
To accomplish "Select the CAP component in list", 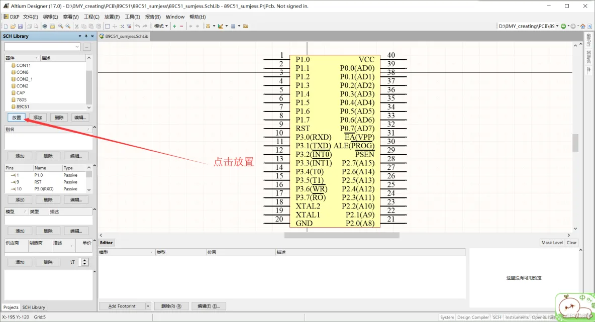I will pos(46,92).
